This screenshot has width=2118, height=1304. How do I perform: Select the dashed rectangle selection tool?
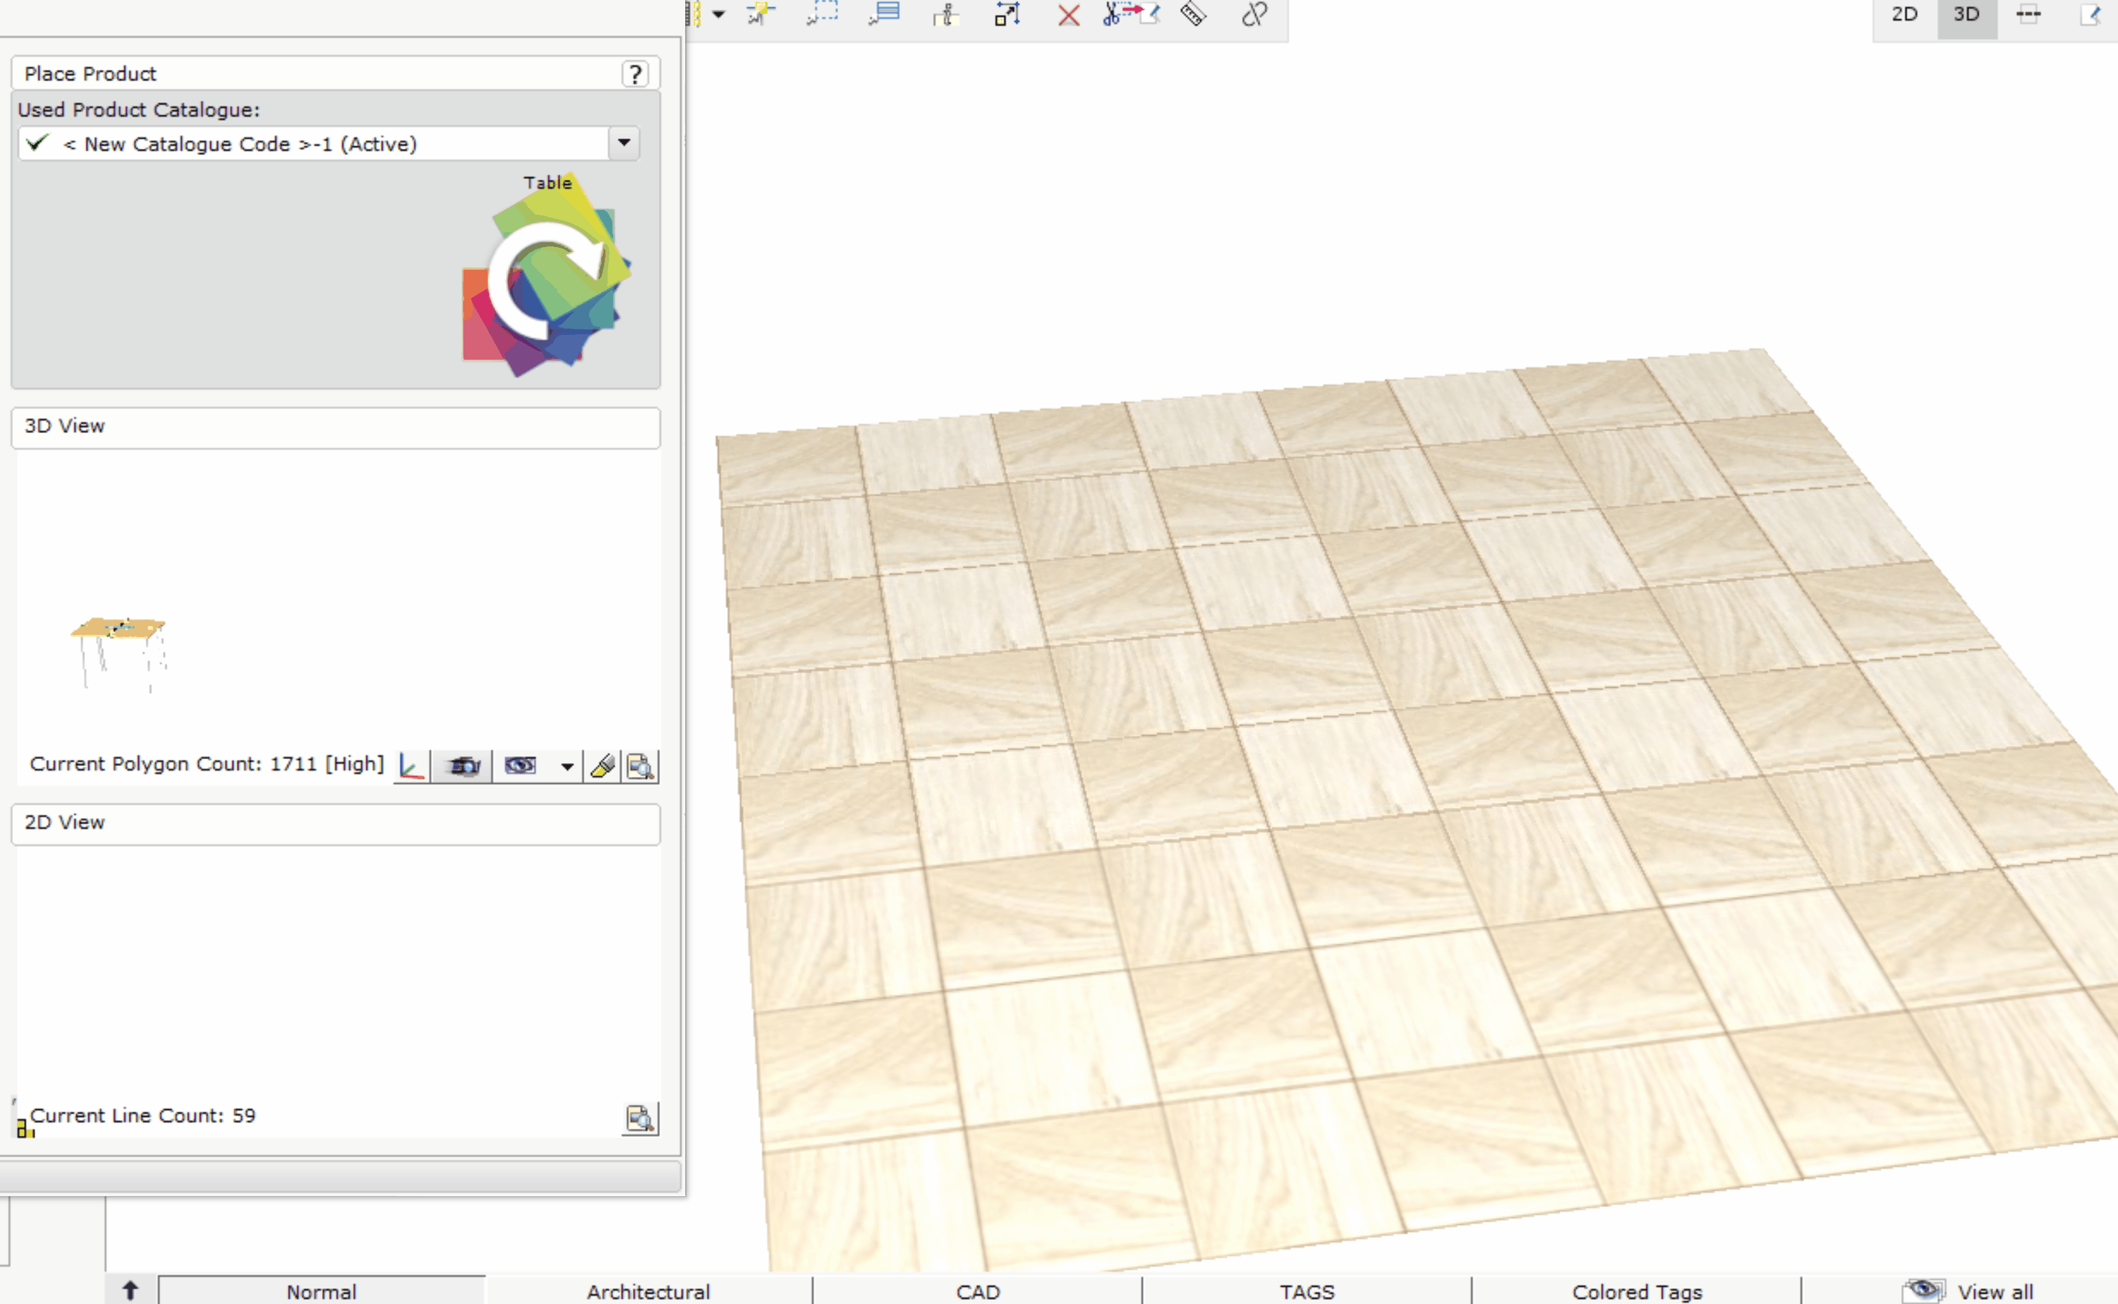click(822, 14)
